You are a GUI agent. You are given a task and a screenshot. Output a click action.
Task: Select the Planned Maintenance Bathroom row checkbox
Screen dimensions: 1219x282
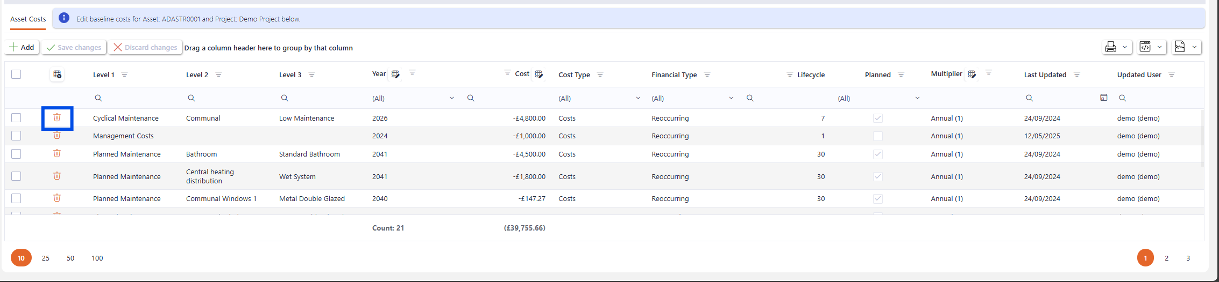pos(16,154)
